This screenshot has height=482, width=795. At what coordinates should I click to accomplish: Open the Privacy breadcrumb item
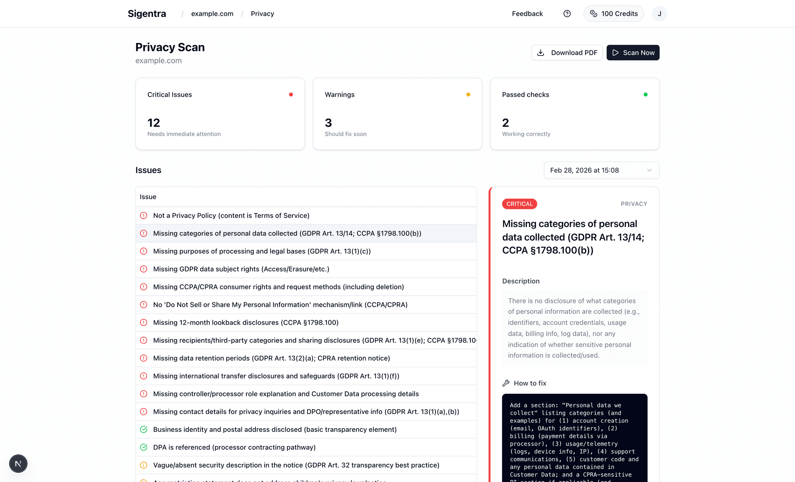pos(262,14)
